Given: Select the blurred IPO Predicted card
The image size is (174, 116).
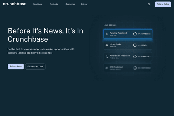Looking at the screenshot, I should pos(128,68).
